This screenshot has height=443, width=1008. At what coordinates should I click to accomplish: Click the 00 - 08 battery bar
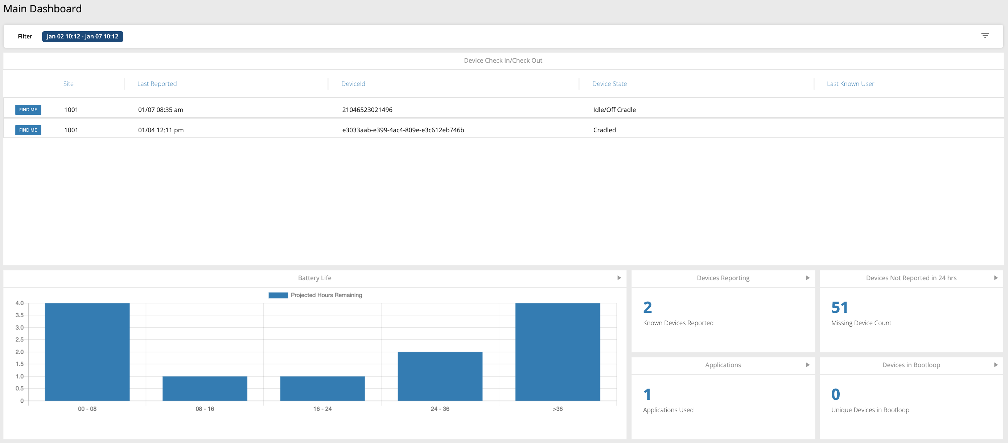[87, 352]
